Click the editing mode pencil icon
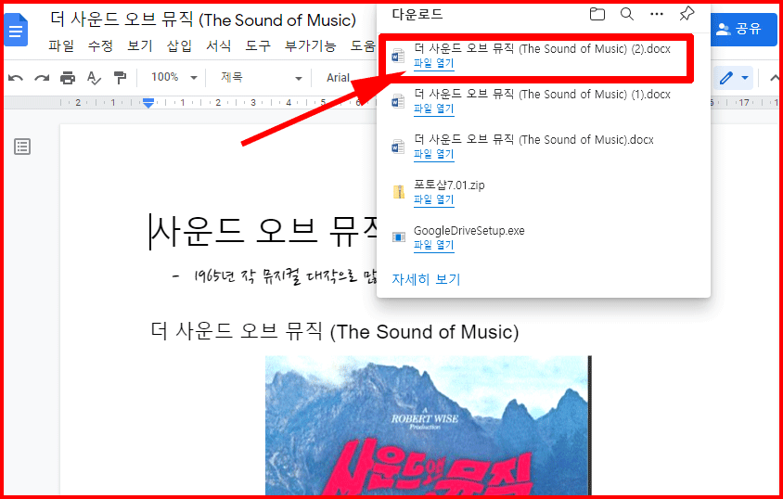The image size is (783, 499). [x=726, y=78]
